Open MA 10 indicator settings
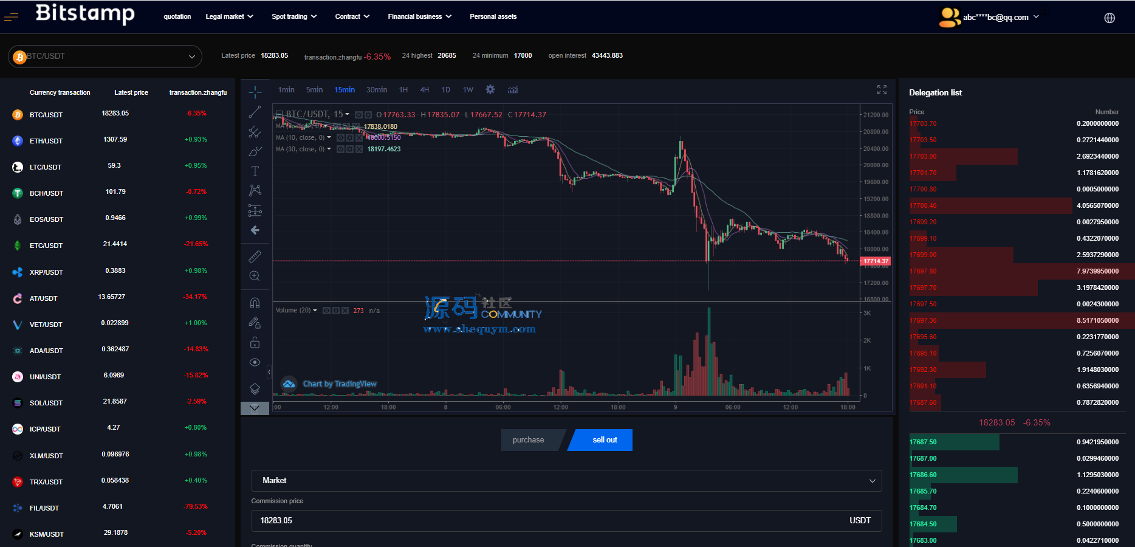The height and width of the screenshot is (547, 1135). pos(349,138)
